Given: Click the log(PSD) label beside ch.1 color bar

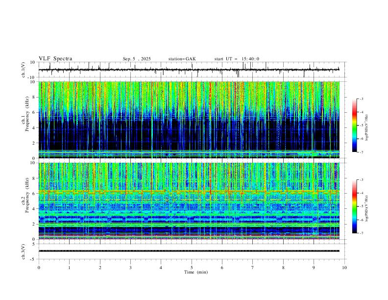Looking at the screenshot, I should 367,127.
